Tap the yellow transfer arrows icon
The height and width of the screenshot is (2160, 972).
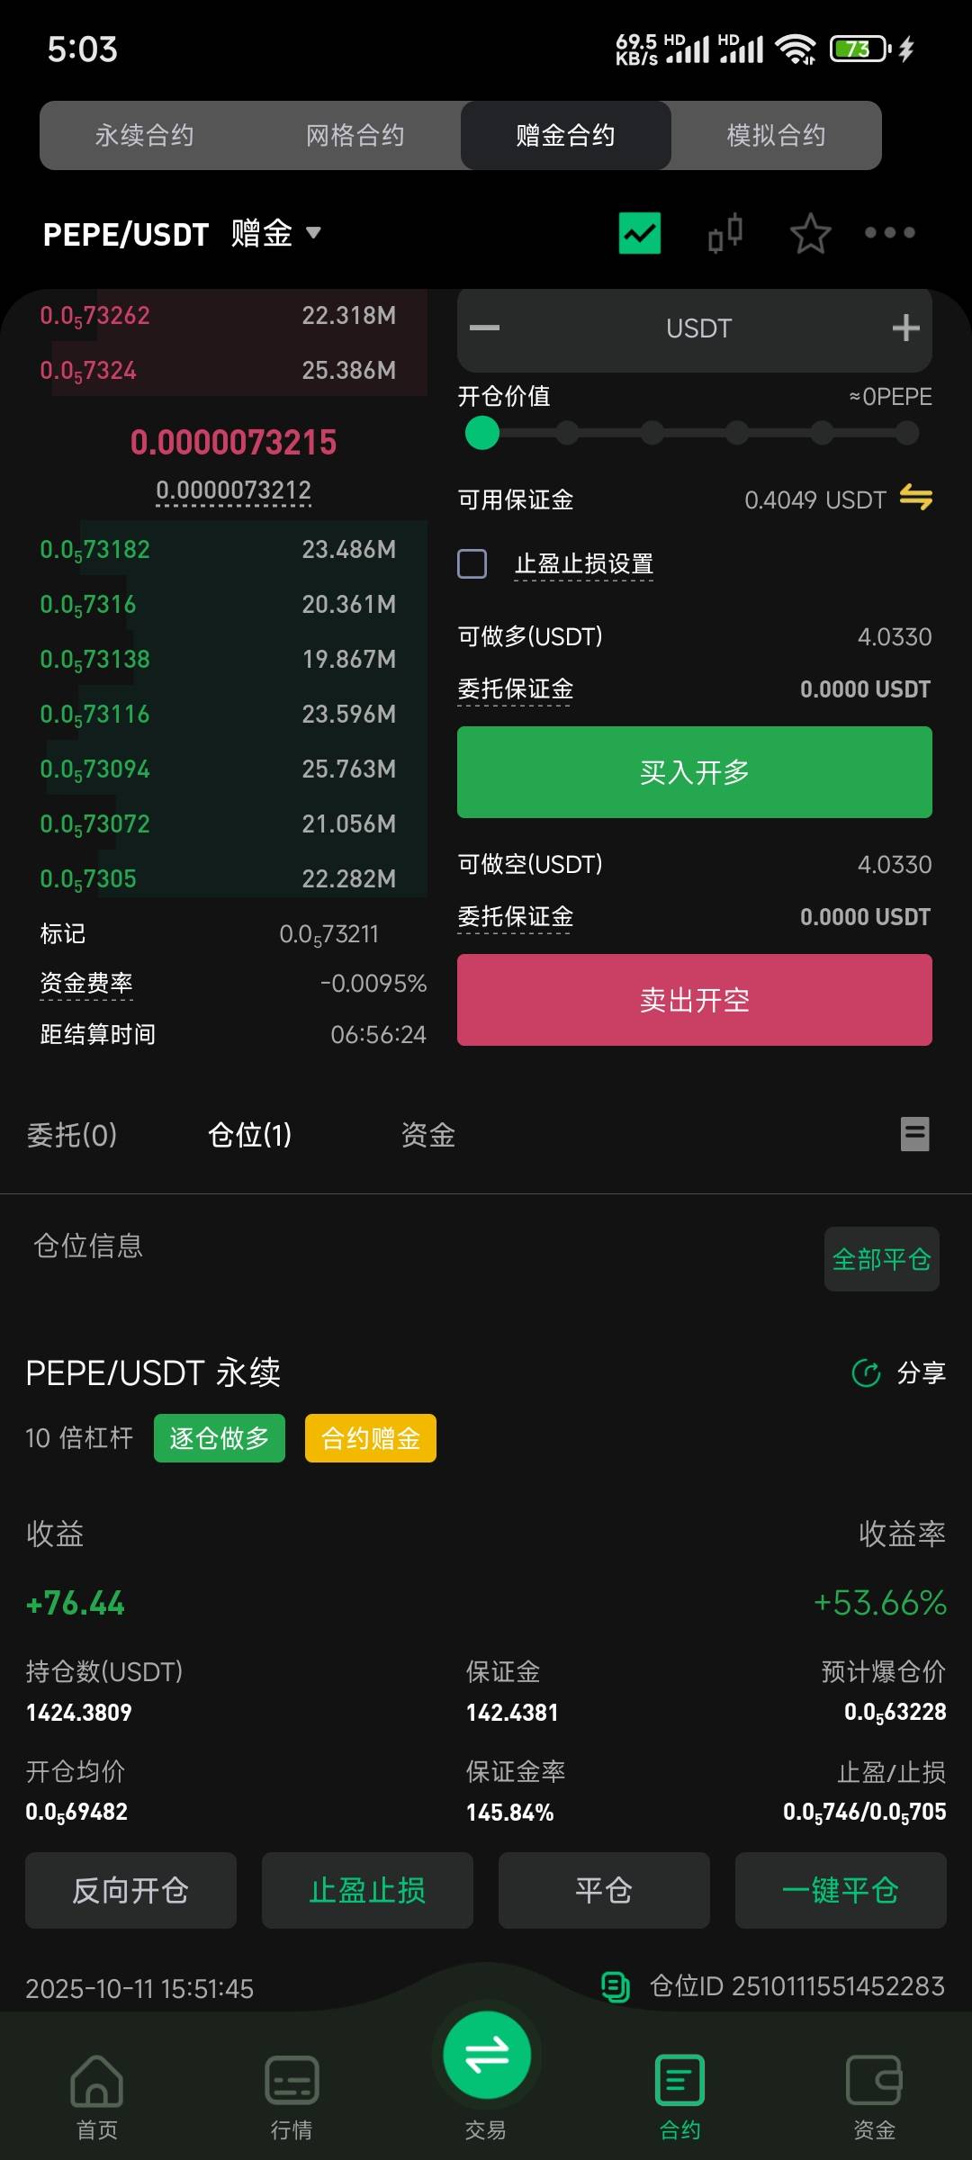tap(915, 498)
